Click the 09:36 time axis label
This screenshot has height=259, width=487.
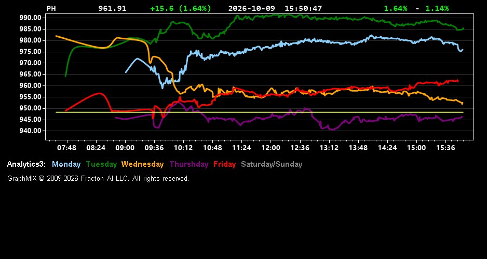(154, 148)
